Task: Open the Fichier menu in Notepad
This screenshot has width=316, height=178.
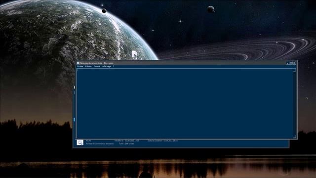Action: coord(80,66)
